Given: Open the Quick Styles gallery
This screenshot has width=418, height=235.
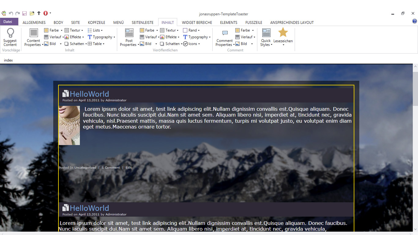Looking at the screenshot, I should pyautogui.click(x=266, y=33).
